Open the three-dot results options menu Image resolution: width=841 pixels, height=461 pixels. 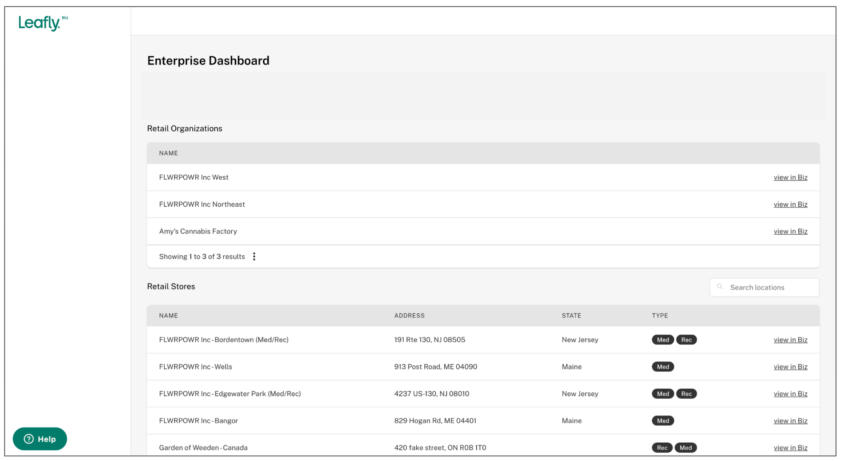click(254, 257)
